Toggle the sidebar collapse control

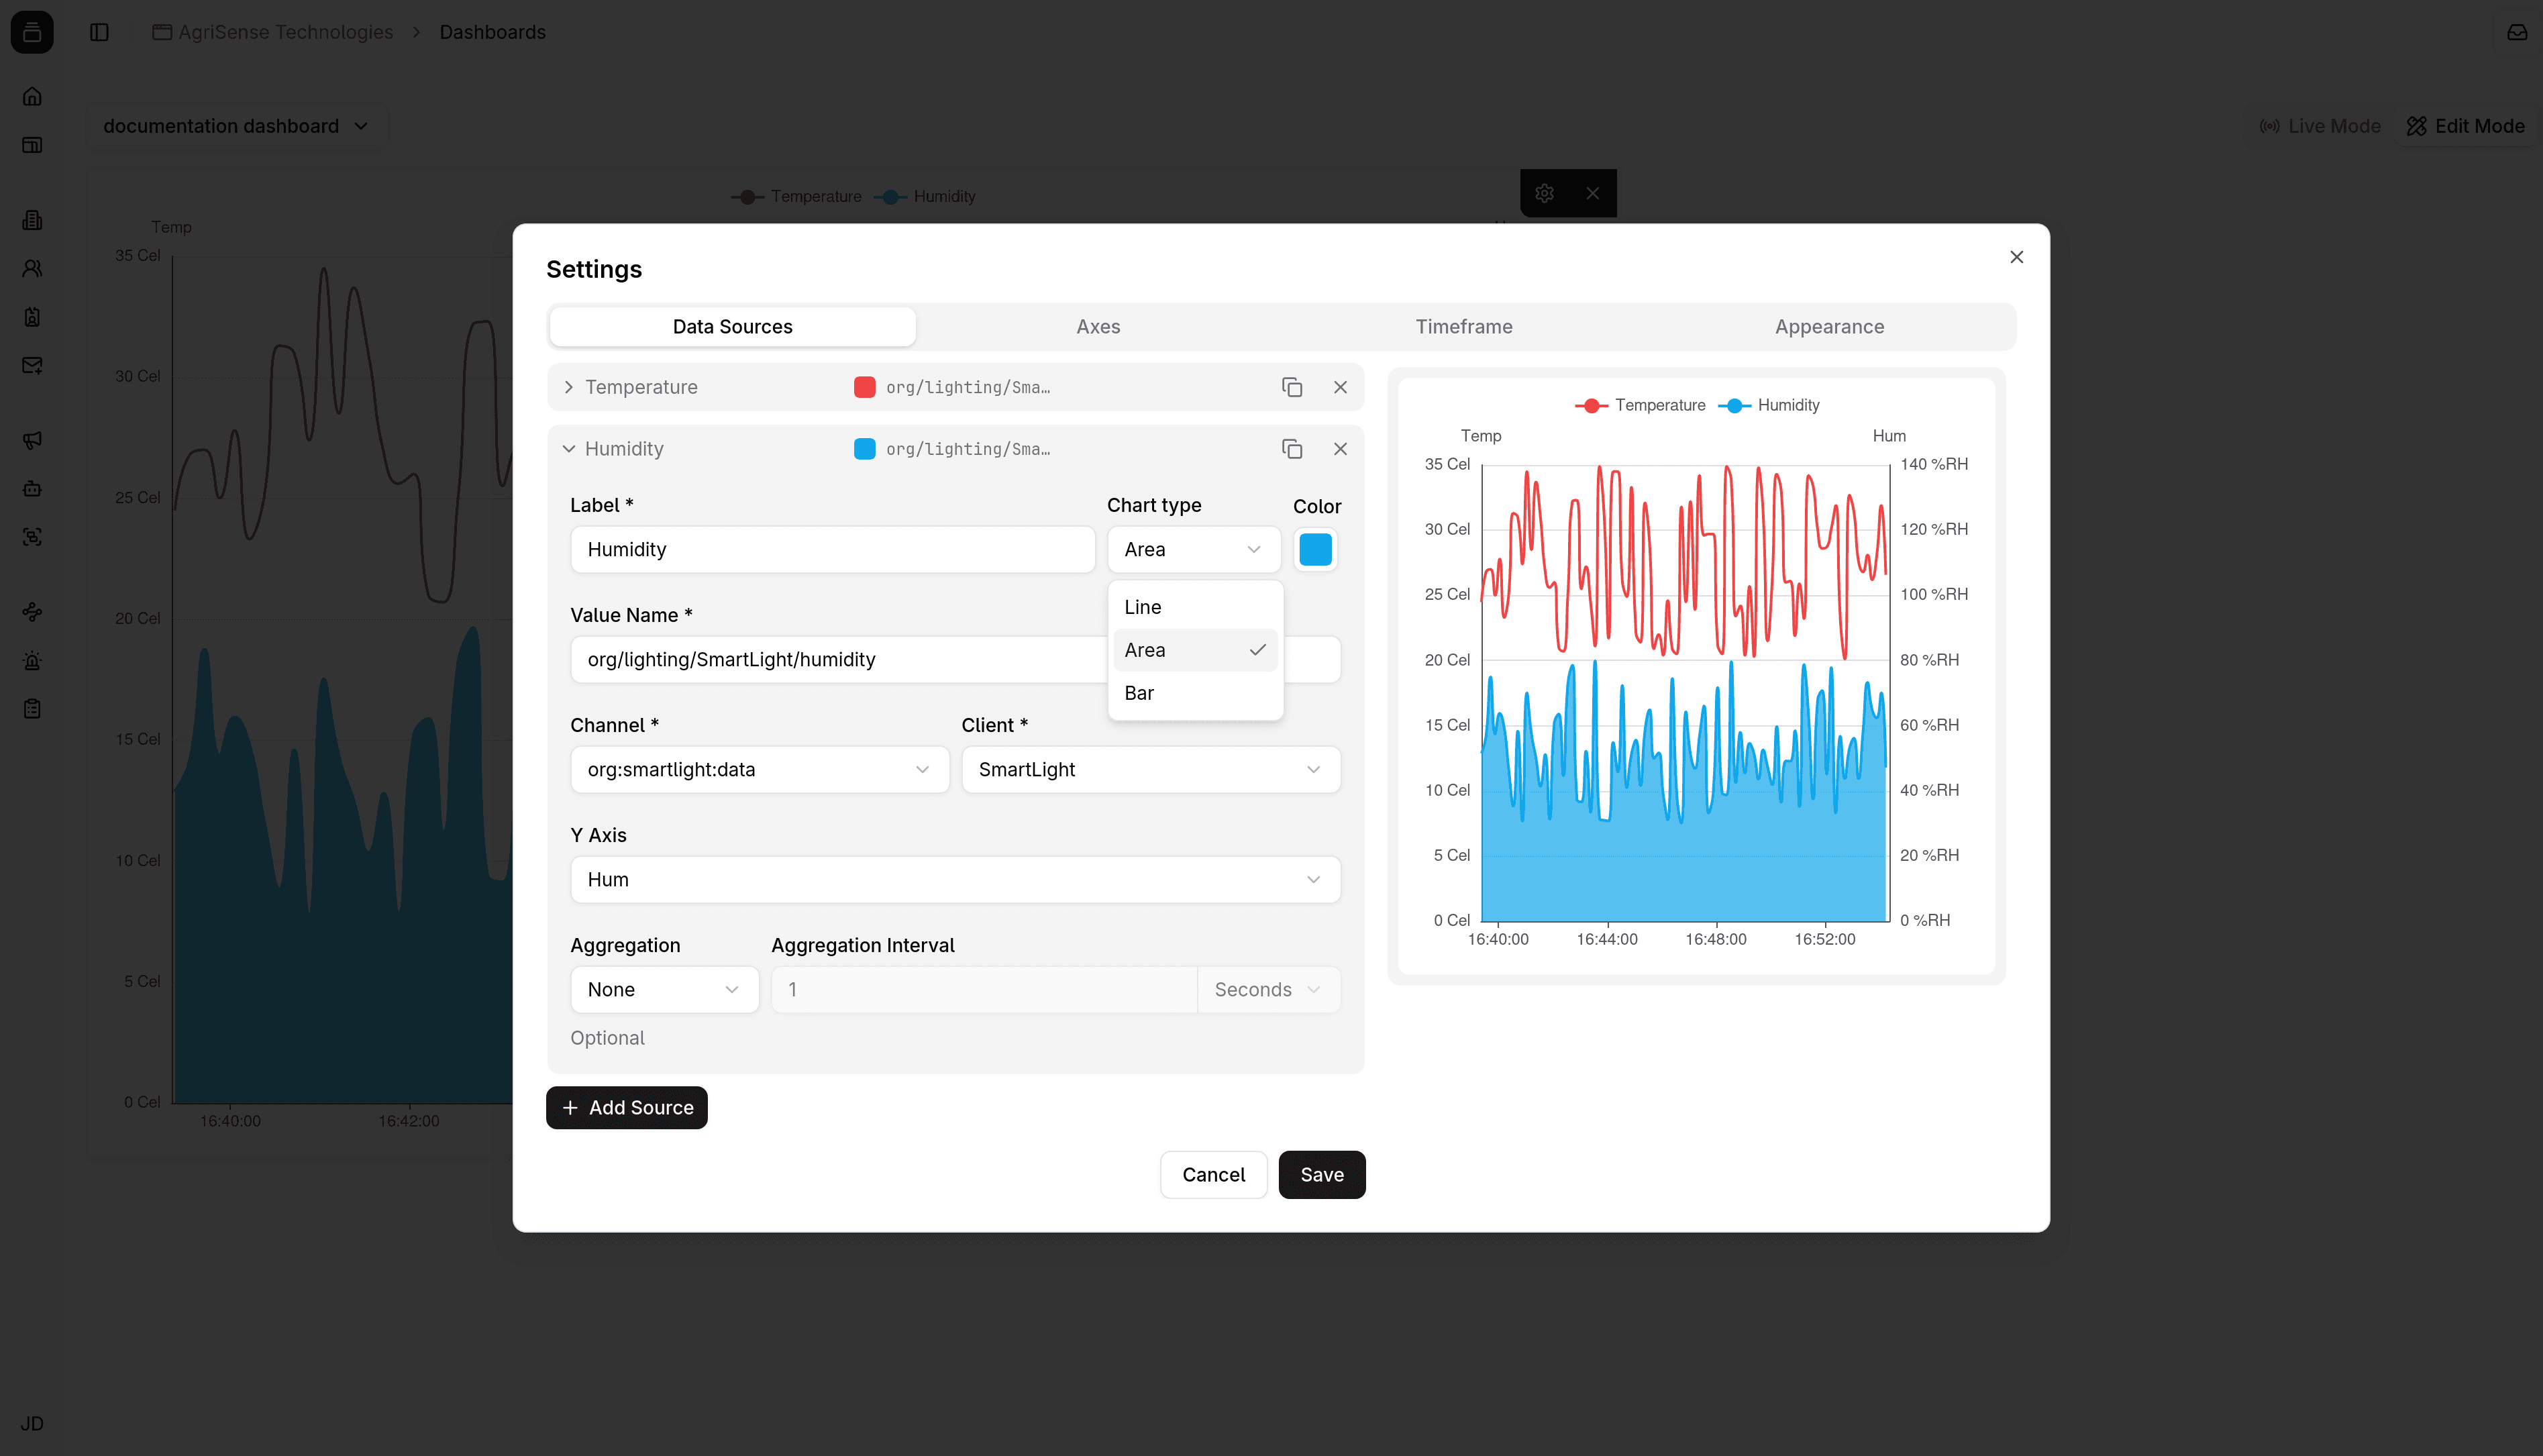point(99,31)
